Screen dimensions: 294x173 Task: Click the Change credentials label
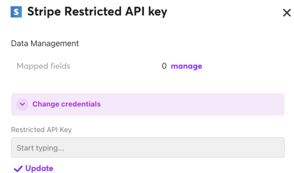click(x=66, y=104)
